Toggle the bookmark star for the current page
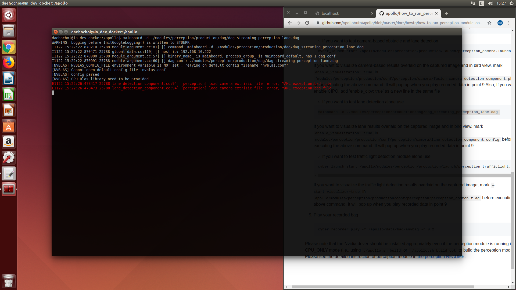The image size is (516, 290). [489, 23]
